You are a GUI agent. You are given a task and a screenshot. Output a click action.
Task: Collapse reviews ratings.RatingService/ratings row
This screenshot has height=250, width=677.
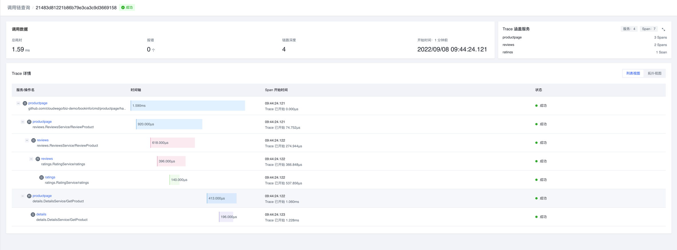pyautogui.click(x=31, y=159)
